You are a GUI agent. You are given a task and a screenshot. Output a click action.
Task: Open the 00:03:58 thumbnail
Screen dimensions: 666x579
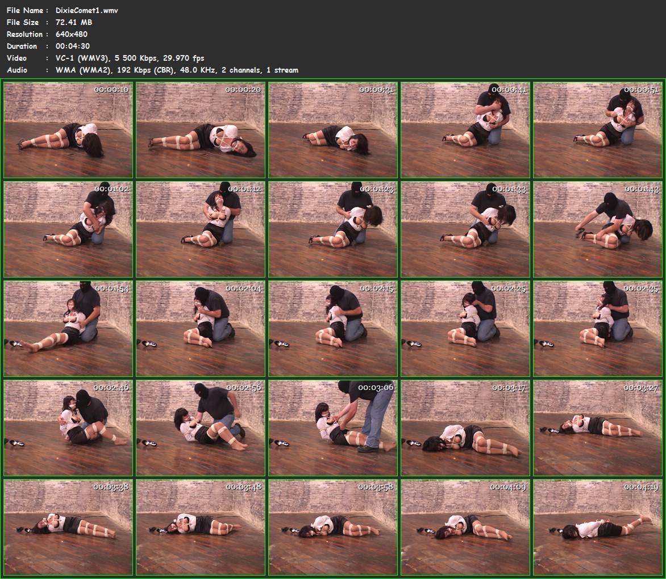(x=333, y=527)
